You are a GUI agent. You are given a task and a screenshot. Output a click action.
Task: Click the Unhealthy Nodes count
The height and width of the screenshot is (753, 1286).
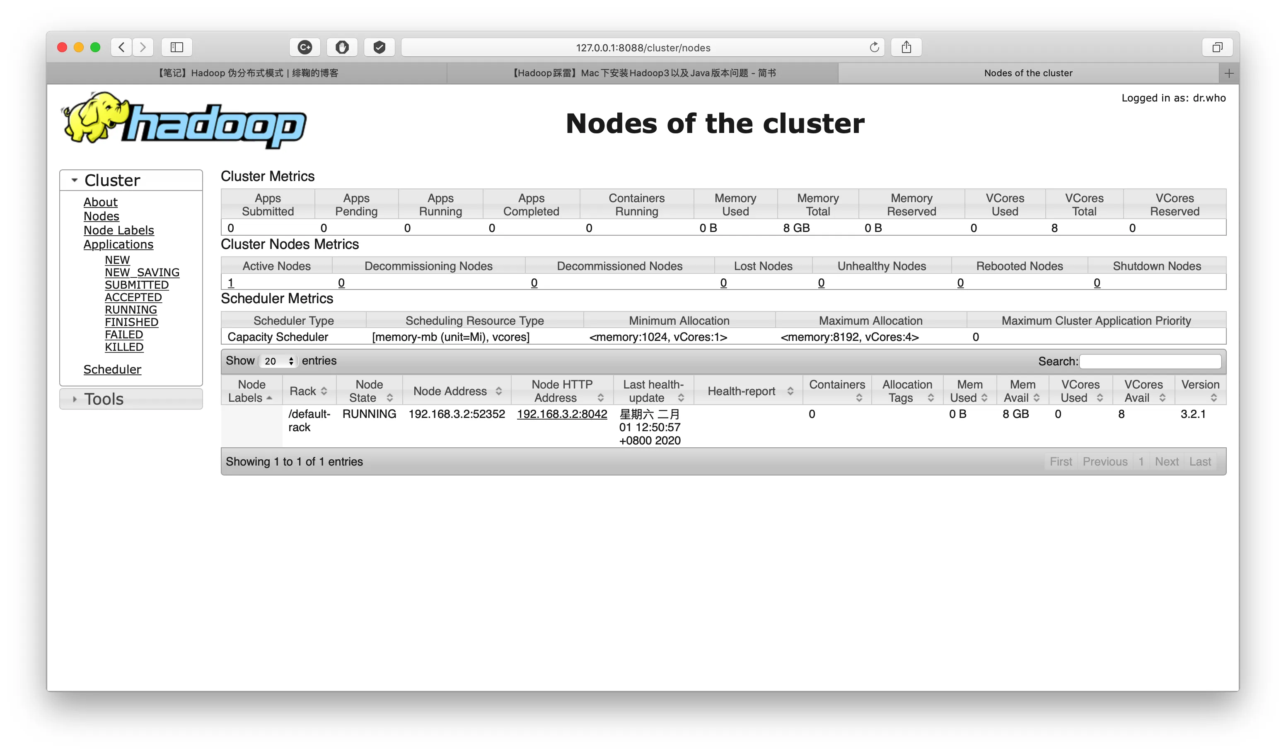coord(821,282)
